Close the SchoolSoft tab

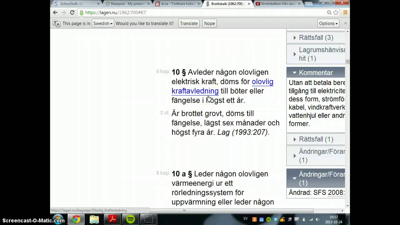98,4
